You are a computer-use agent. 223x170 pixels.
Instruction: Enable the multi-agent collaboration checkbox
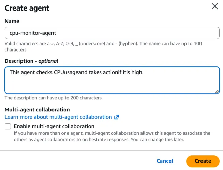[8, 126]
